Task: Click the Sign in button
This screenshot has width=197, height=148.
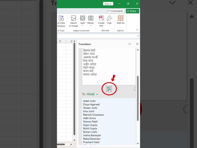Action: point(108,4)
